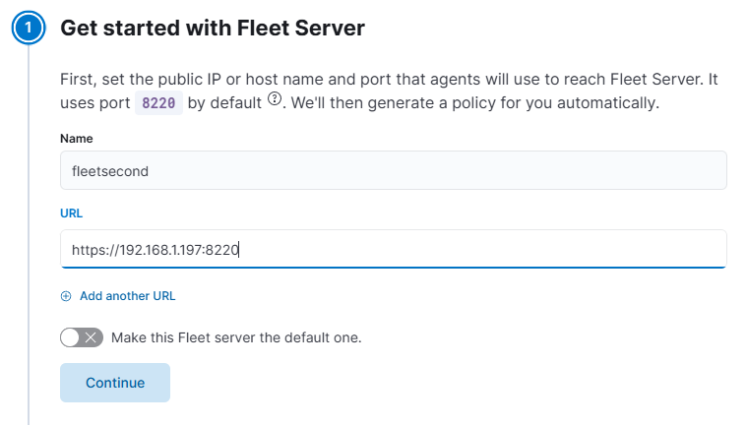Click the 8220 port code badge
746x425 pixels.
point(158,102)
